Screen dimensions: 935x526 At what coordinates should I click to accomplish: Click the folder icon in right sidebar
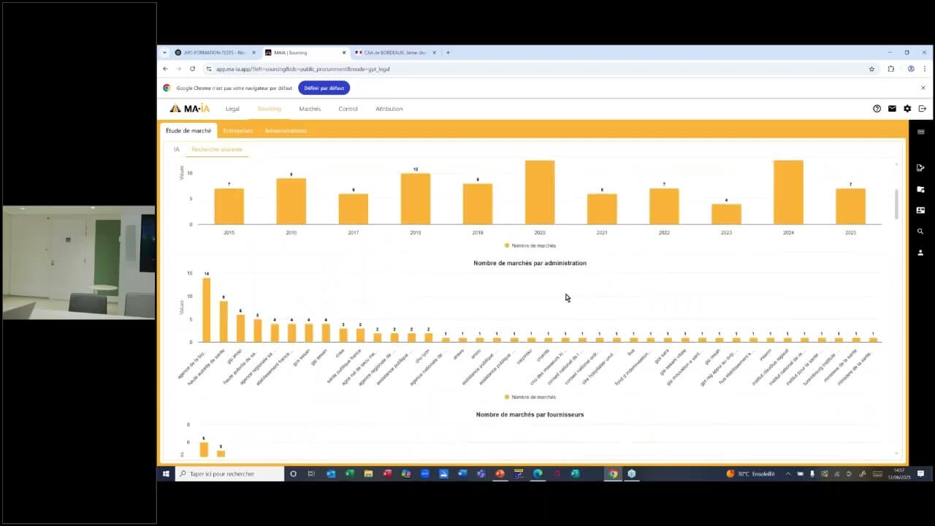tap(920, 189)
